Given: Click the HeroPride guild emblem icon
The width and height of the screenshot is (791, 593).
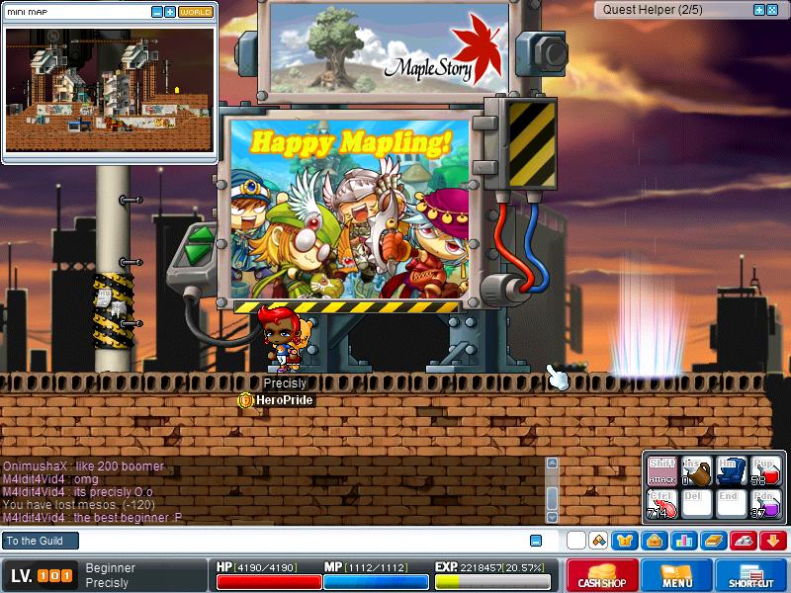Looking at the screenshot, I should (x=245, y=400).
